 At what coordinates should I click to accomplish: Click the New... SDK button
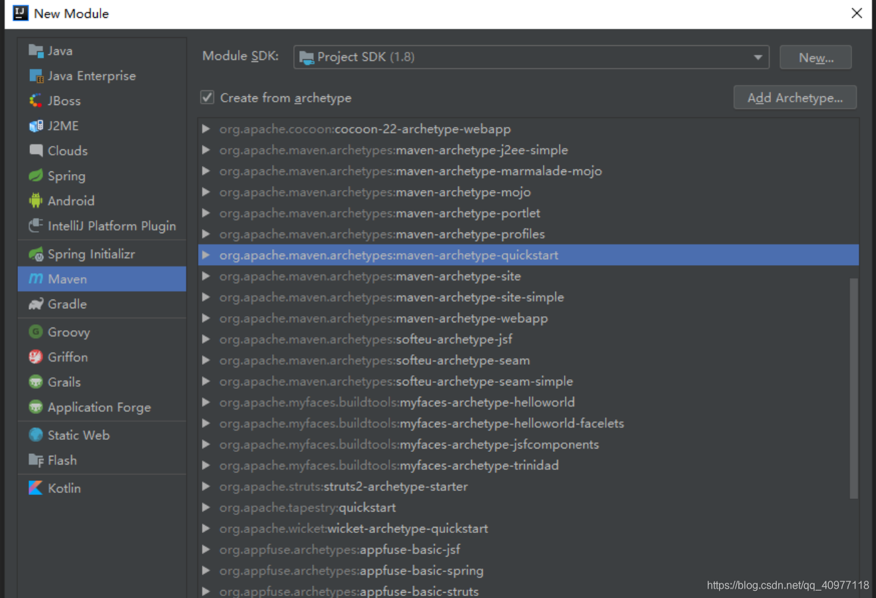click(x=815, y=57)
